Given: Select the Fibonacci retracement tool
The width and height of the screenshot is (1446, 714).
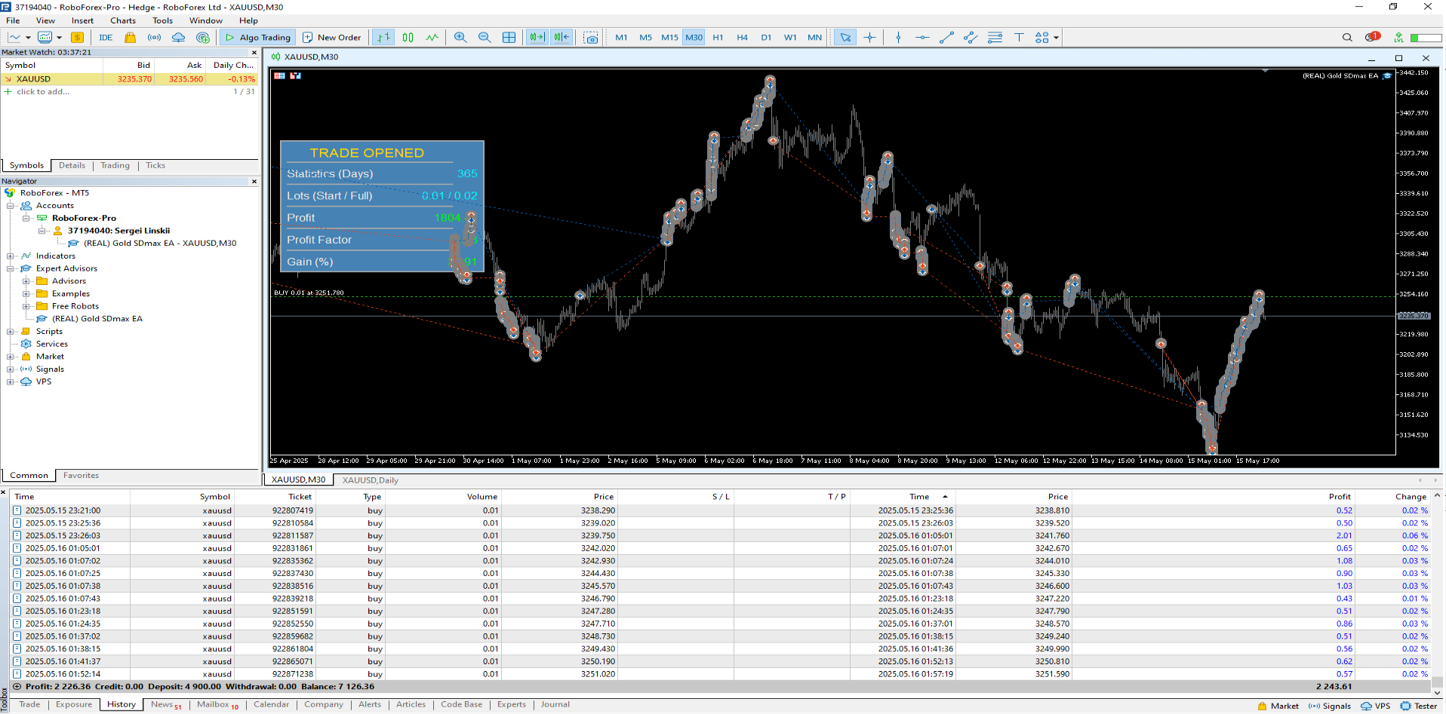Looking at the screenshot, I should click(x=995, y=37).
